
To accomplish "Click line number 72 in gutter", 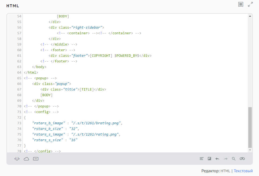I will 19,118.
